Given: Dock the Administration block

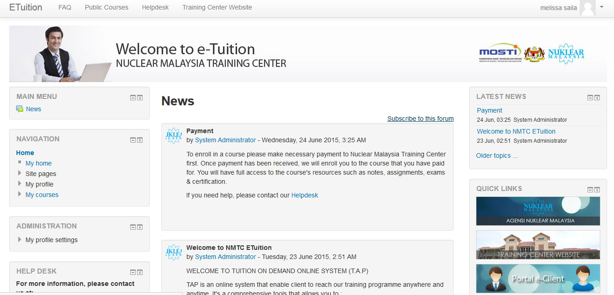Looking at the screenshot, I should [140, 227].
